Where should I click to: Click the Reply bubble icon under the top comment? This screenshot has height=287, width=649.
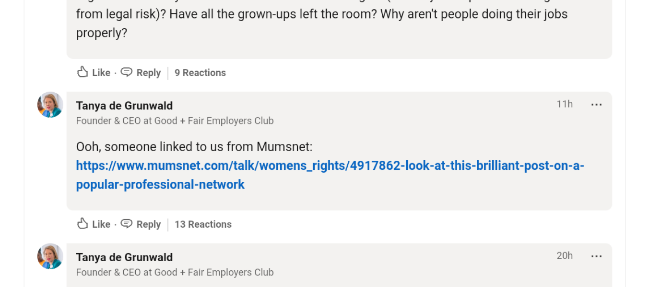pos(127,72)
